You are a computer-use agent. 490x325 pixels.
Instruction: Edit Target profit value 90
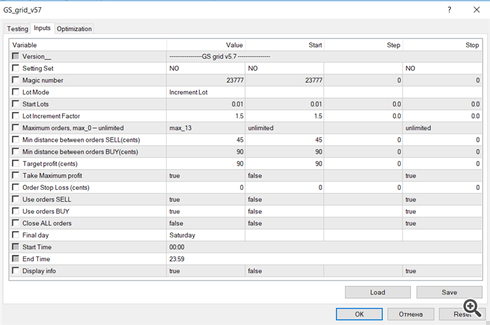pos(206,164)
